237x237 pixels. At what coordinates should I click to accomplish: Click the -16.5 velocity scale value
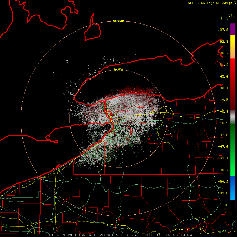pyautogui.click(x=223, y=123)
